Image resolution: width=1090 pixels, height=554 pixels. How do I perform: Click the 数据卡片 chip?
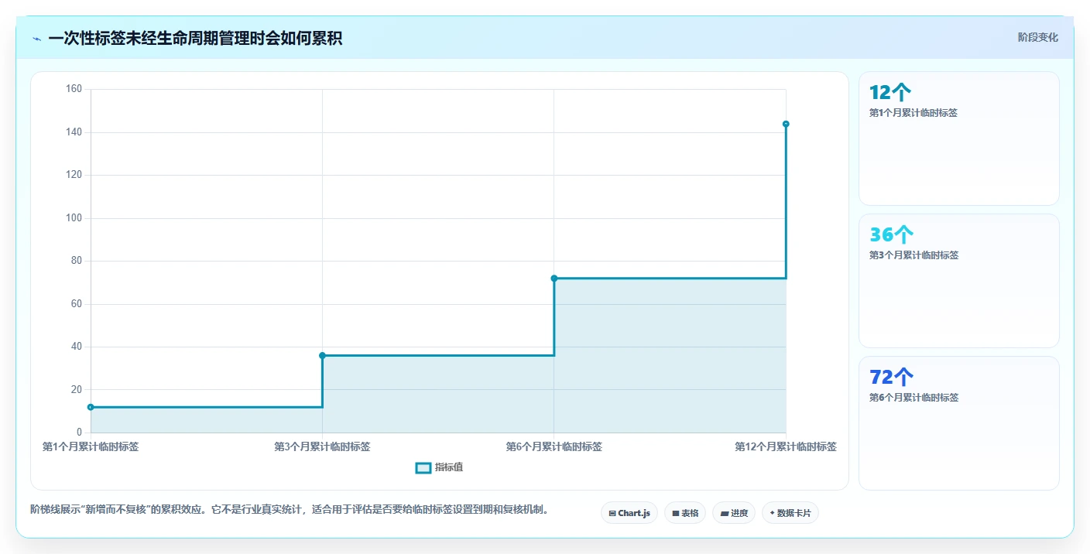(x=790, y=513)
